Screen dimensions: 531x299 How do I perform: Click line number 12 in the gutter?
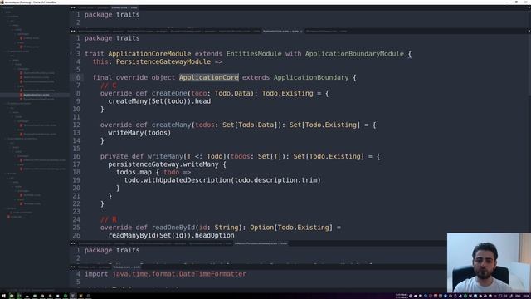click(x=76, y=125)
